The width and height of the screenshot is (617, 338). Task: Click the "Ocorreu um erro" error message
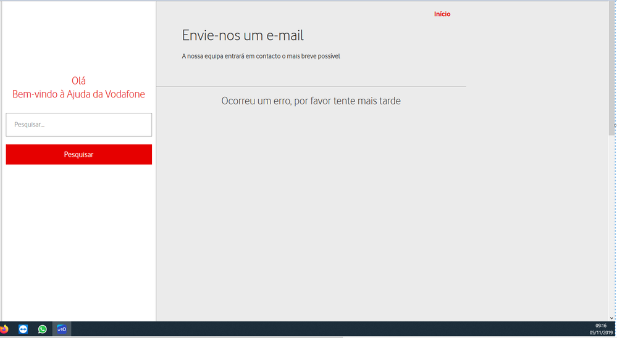click(311, 101)
